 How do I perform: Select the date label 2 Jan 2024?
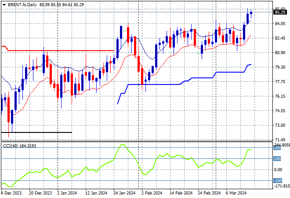point(67,193)
